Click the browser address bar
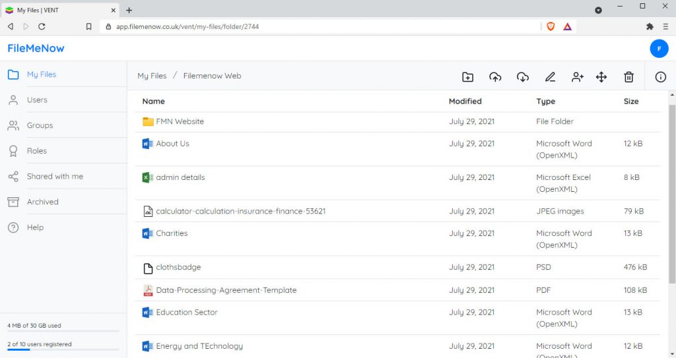Viewport: 676px width, 358px height. pos(320,27)
